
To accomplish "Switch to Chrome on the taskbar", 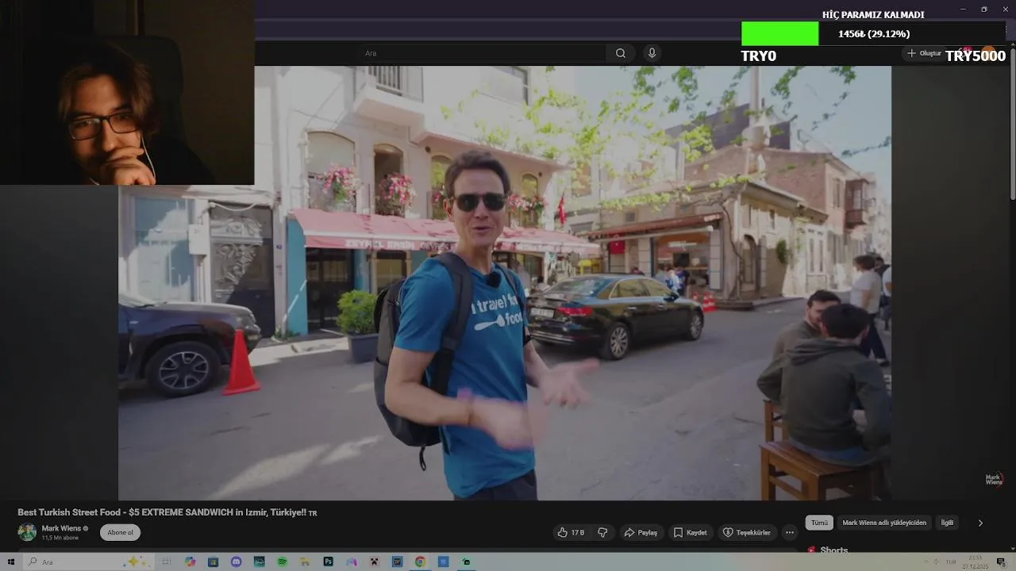I will 420,561.
